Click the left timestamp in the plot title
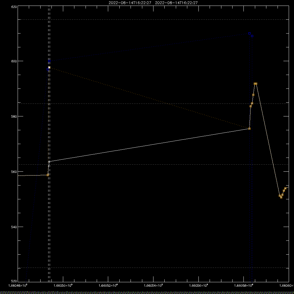This screenshot has width=294, height=294. pos(130,3)
